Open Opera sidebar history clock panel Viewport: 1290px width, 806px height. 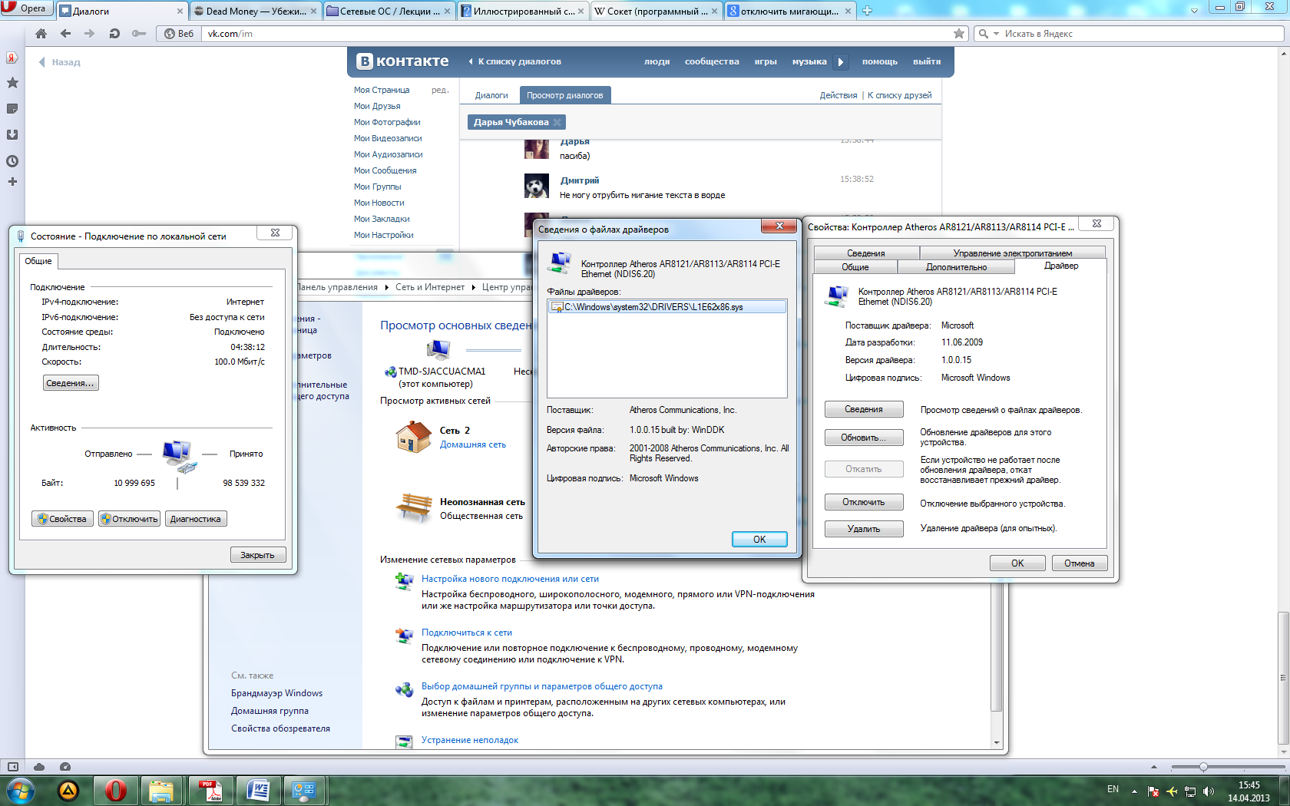point(12,161)
